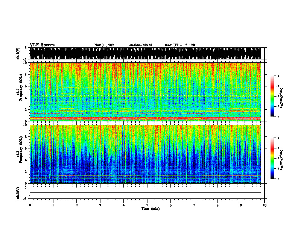
Task: Click the 'VLF Spectra' plot title
Action: tap(43, 45)
